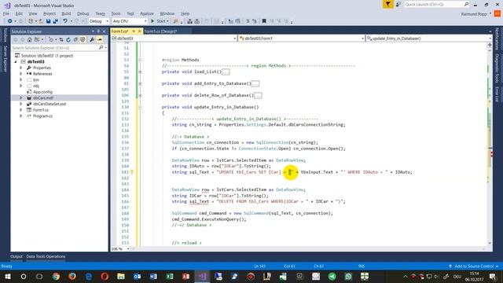Collapse the update_Entry_in_Database method
This screenshot has width=503, height=283.
point(140,107)
